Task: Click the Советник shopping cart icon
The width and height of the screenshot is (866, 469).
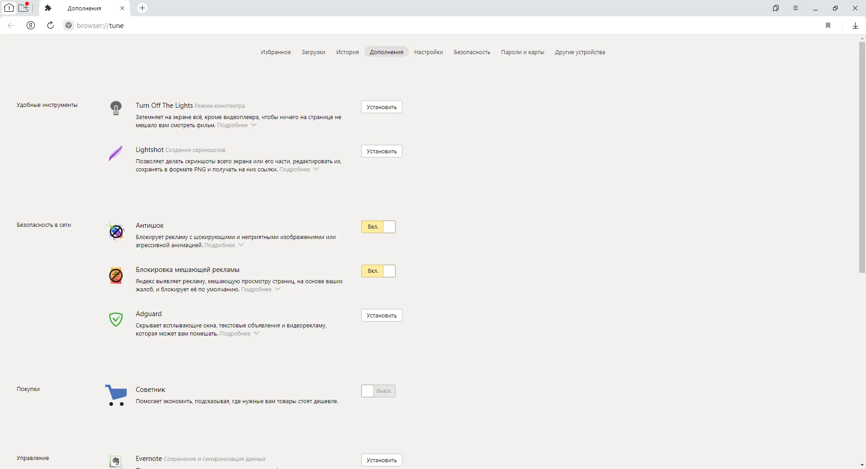Action: click(x=116, y=395)
